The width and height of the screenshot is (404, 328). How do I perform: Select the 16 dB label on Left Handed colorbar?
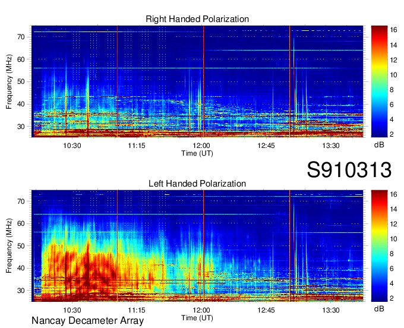point(393,194)
